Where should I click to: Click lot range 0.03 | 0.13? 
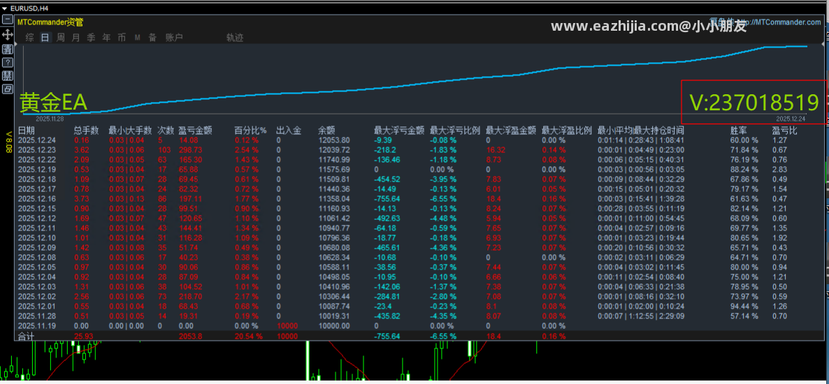pos(127,198)
